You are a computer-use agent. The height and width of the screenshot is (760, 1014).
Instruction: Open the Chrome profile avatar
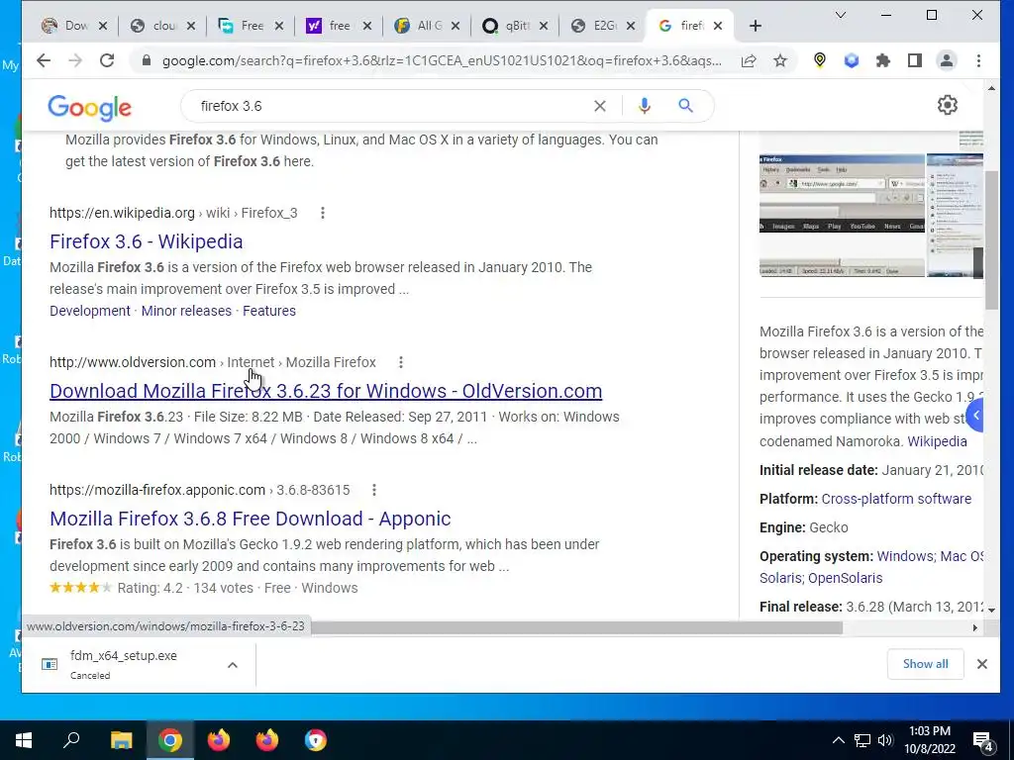(946, 60)
